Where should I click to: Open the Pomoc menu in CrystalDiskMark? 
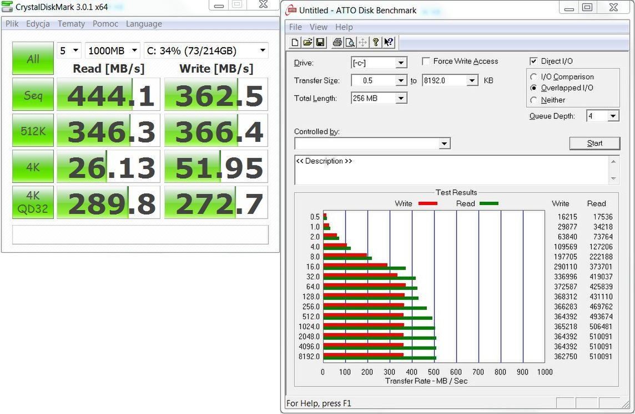coord(105,24)
